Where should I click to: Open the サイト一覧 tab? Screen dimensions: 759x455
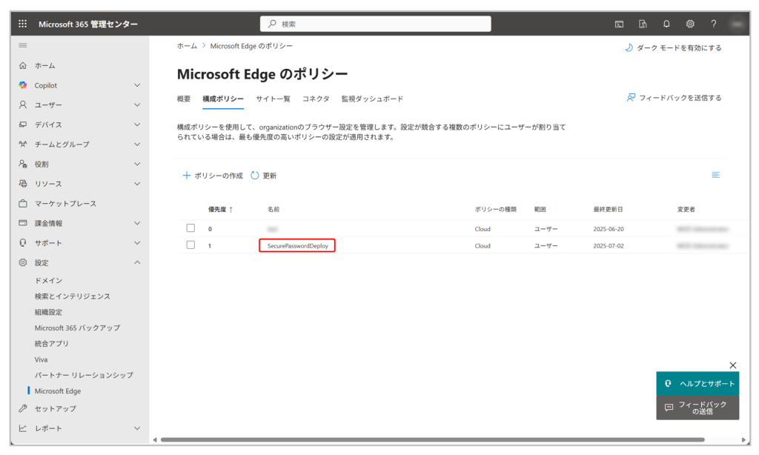tap(273, 99)
